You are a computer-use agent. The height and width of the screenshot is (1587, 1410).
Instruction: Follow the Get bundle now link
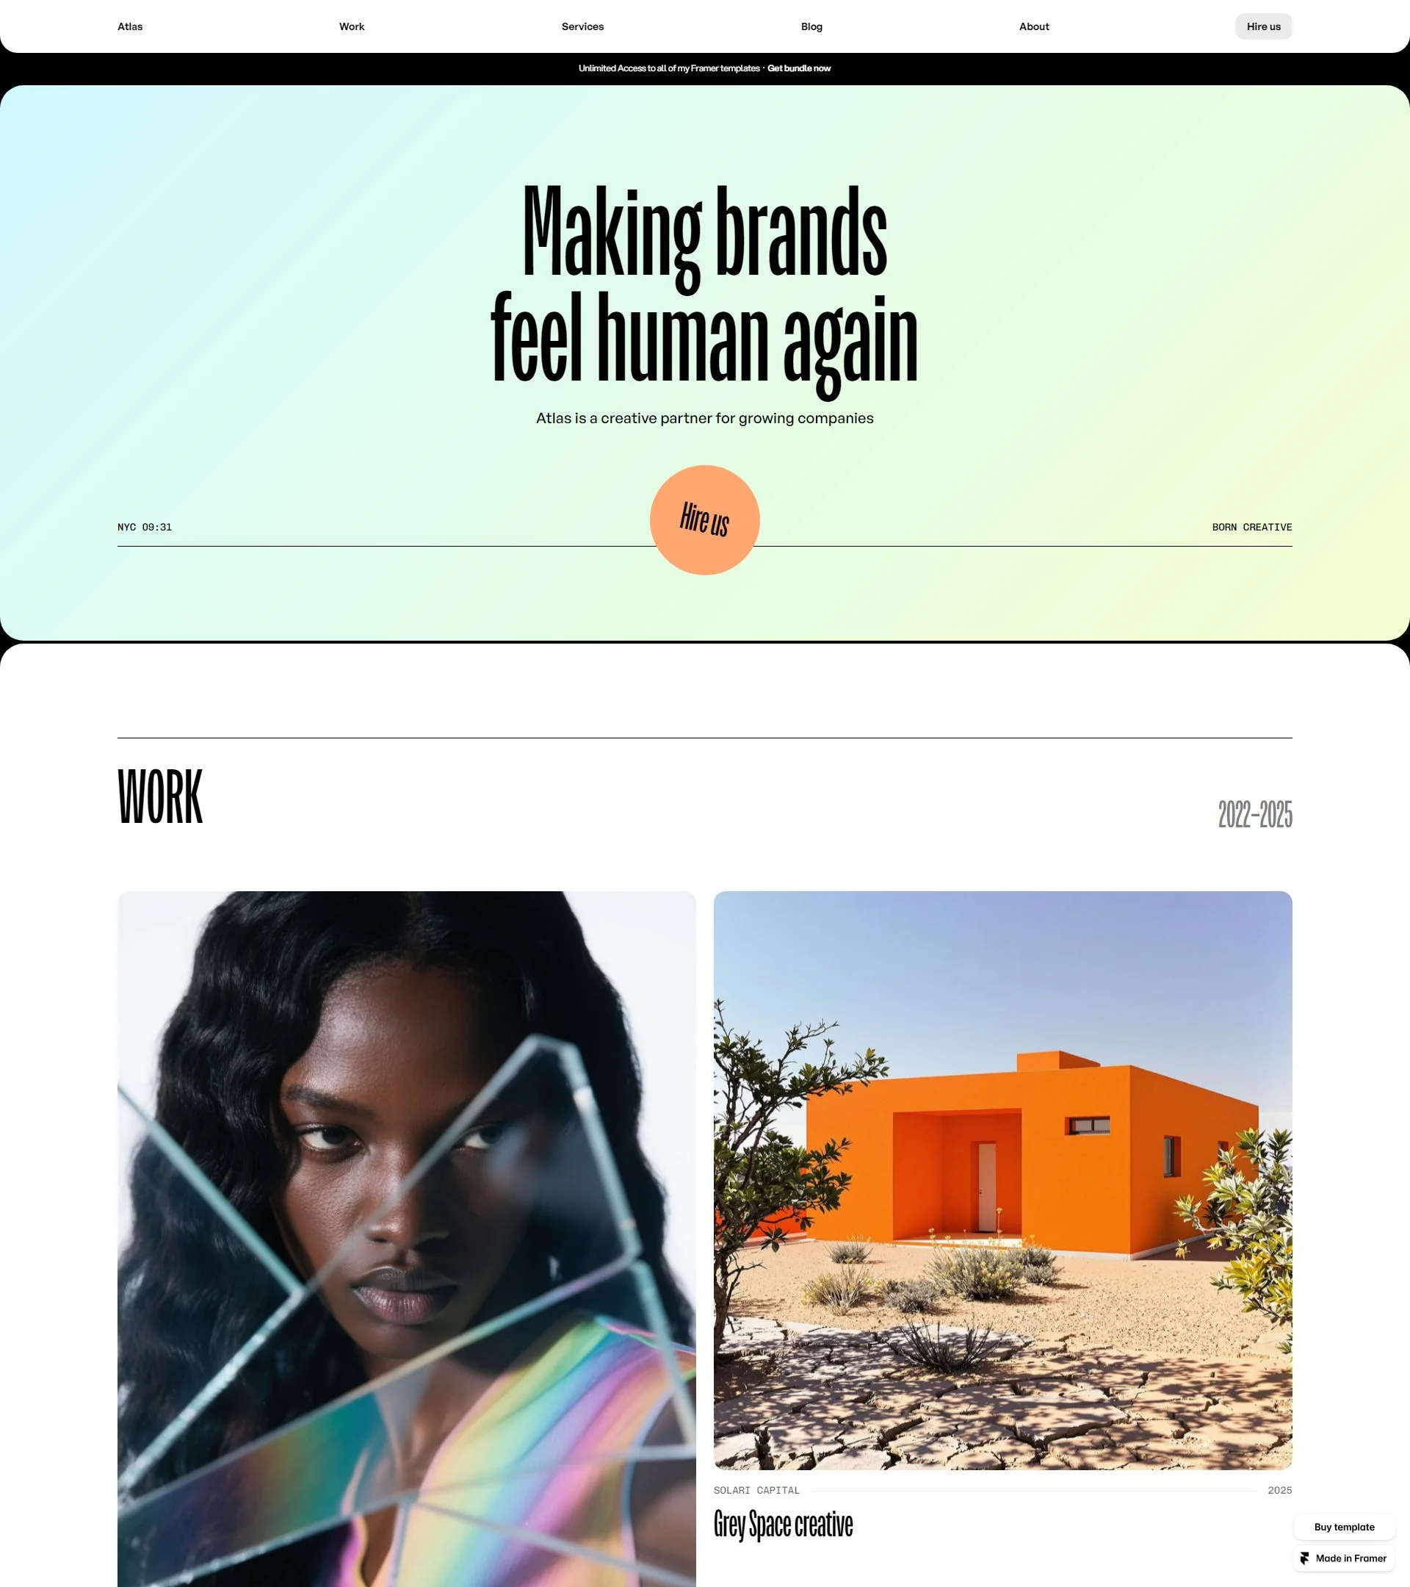pos(798,68)
